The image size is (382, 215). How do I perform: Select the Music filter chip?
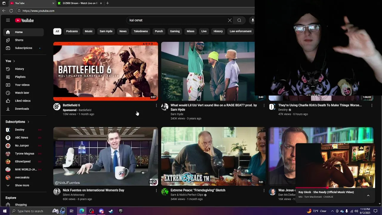[x=89, y=31]
